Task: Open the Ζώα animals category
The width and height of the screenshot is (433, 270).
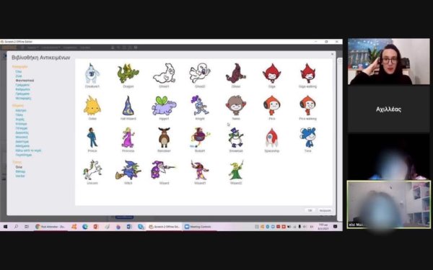Action: pyautogui.click(x=19, y=76)
